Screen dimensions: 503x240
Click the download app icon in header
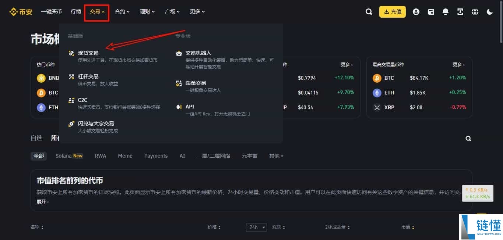point(460,12)
